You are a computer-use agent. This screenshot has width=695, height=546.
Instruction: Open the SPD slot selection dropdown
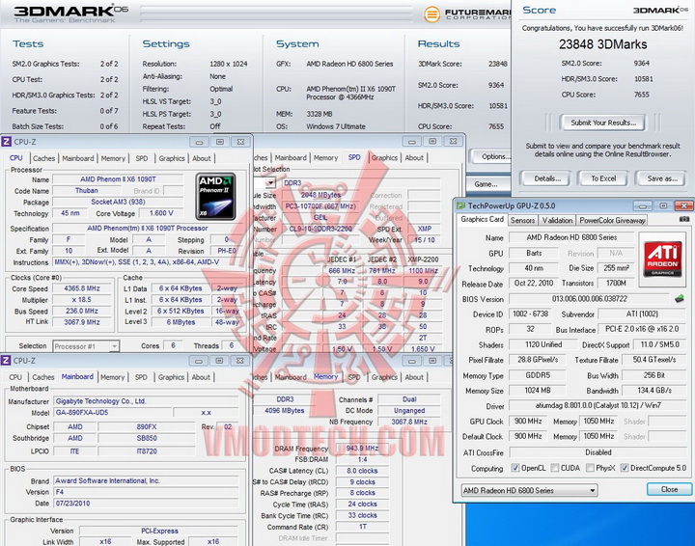(x=270, y=182)
